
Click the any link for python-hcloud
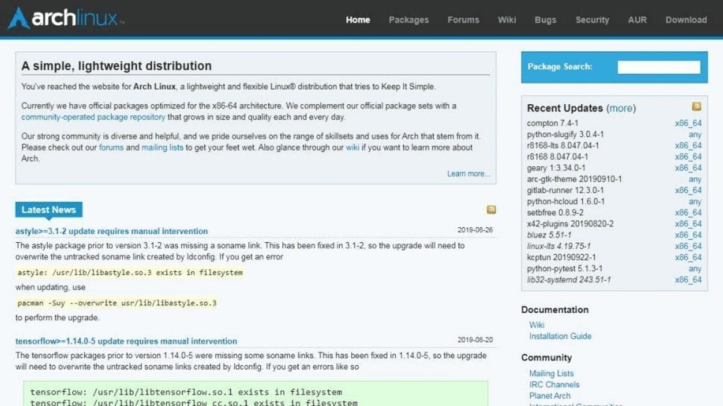pos(695,201)
